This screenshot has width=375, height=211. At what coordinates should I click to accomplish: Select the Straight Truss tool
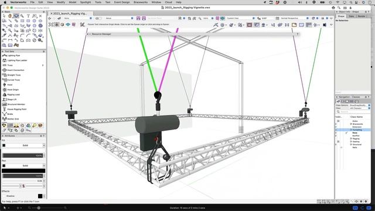point(14,75)
